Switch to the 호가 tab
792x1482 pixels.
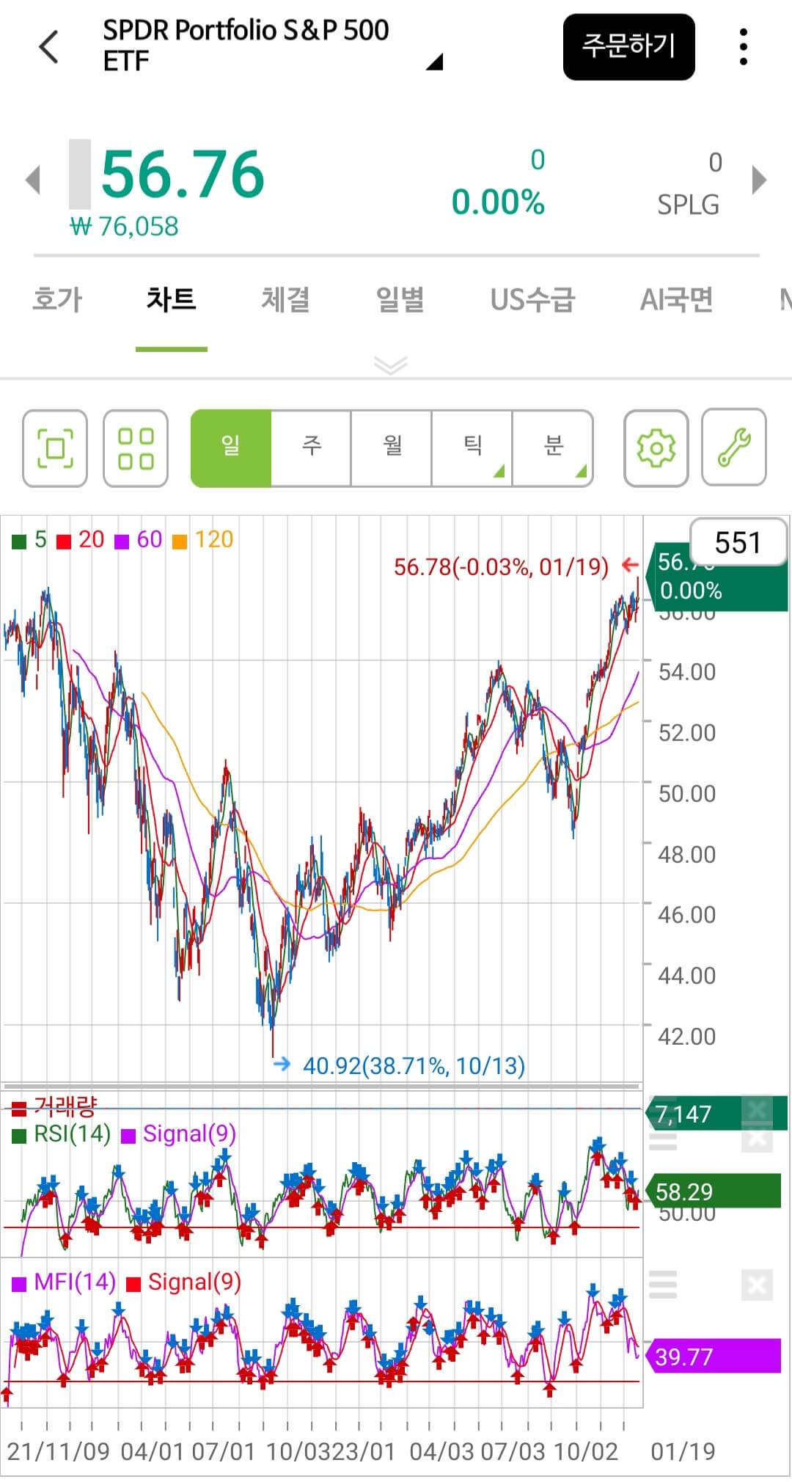[57, 299]
